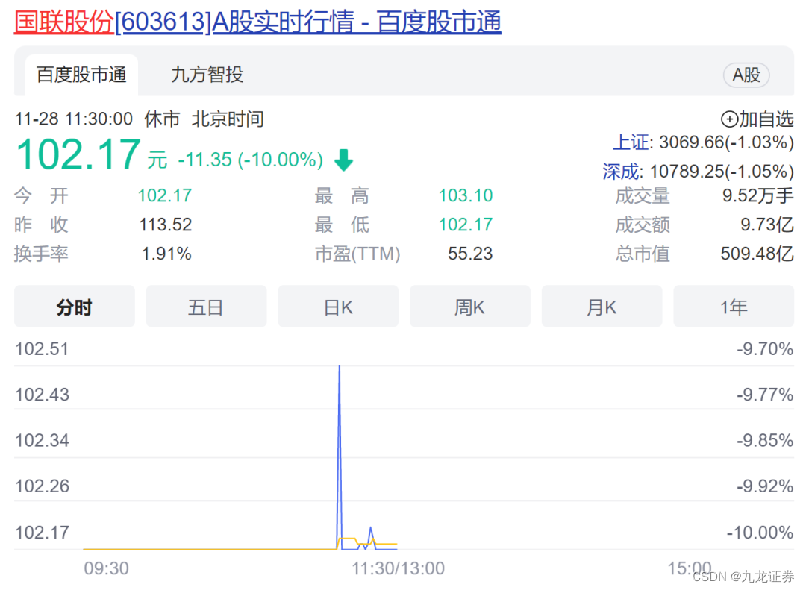The image size is (806, 590).
Task: Click the change value -11.35 (-10.00%)
Action: point(250,160)
